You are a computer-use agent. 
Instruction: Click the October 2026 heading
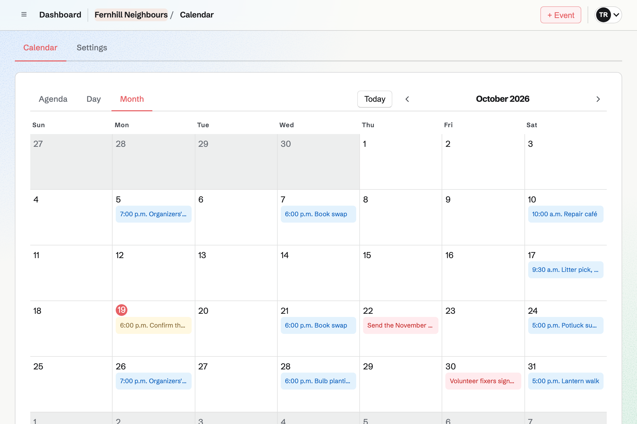coord(502,99)
